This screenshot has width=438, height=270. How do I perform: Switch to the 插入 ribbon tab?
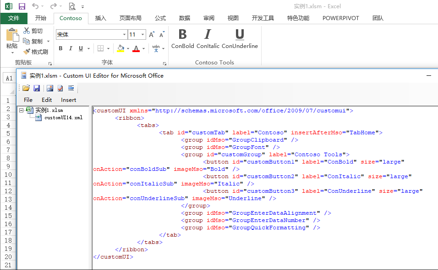click(100, 18)
